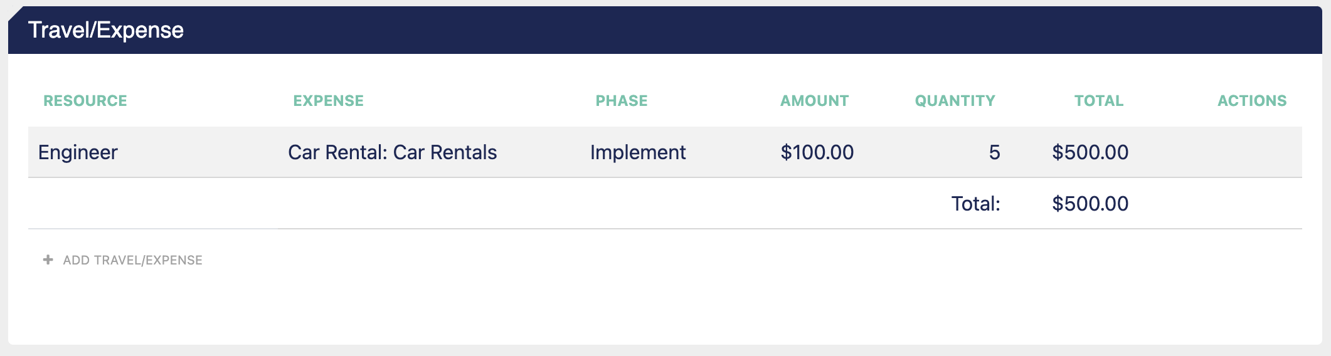Image resolution: width=1331 pixels, height=356 pixels.
Task: Select the Car Rental: Car Rentals expense
Action: point(393,152)
